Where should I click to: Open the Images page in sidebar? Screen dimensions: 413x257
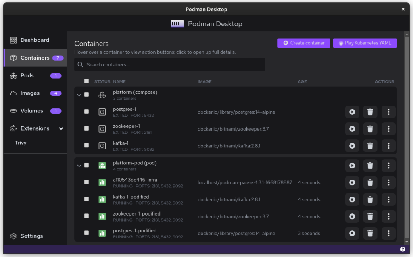tap(30, 93)
